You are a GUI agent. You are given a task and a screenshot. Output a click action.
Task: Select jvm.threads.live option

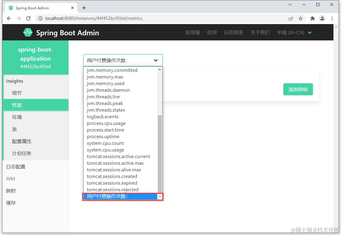tap(121, 97)
